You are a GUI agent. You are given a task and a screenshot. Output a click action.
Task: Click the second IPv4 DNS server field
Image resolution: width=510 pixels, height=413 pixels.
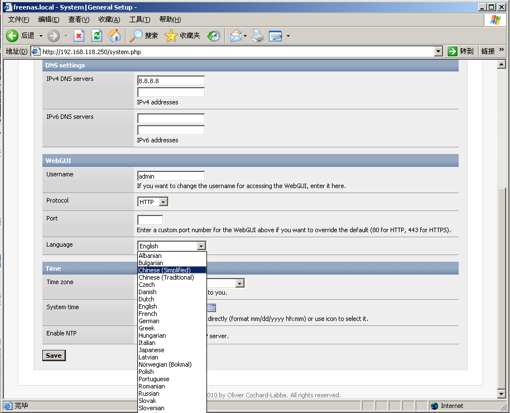pyautogui.click(x=171, y=92)
